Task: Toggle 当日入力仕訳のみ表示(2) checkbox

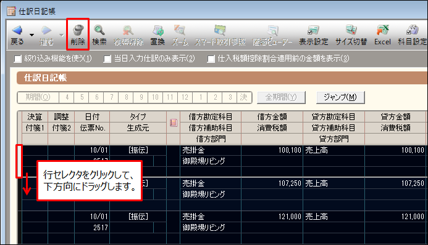Action: (107, 58)
